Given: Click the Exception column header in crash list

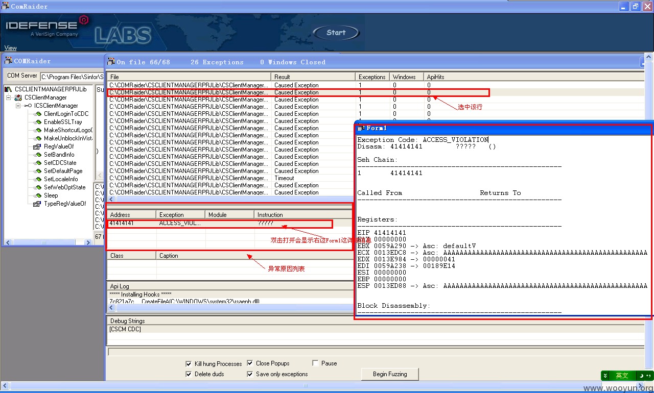Looking at the screenshot, I should 181,215.
